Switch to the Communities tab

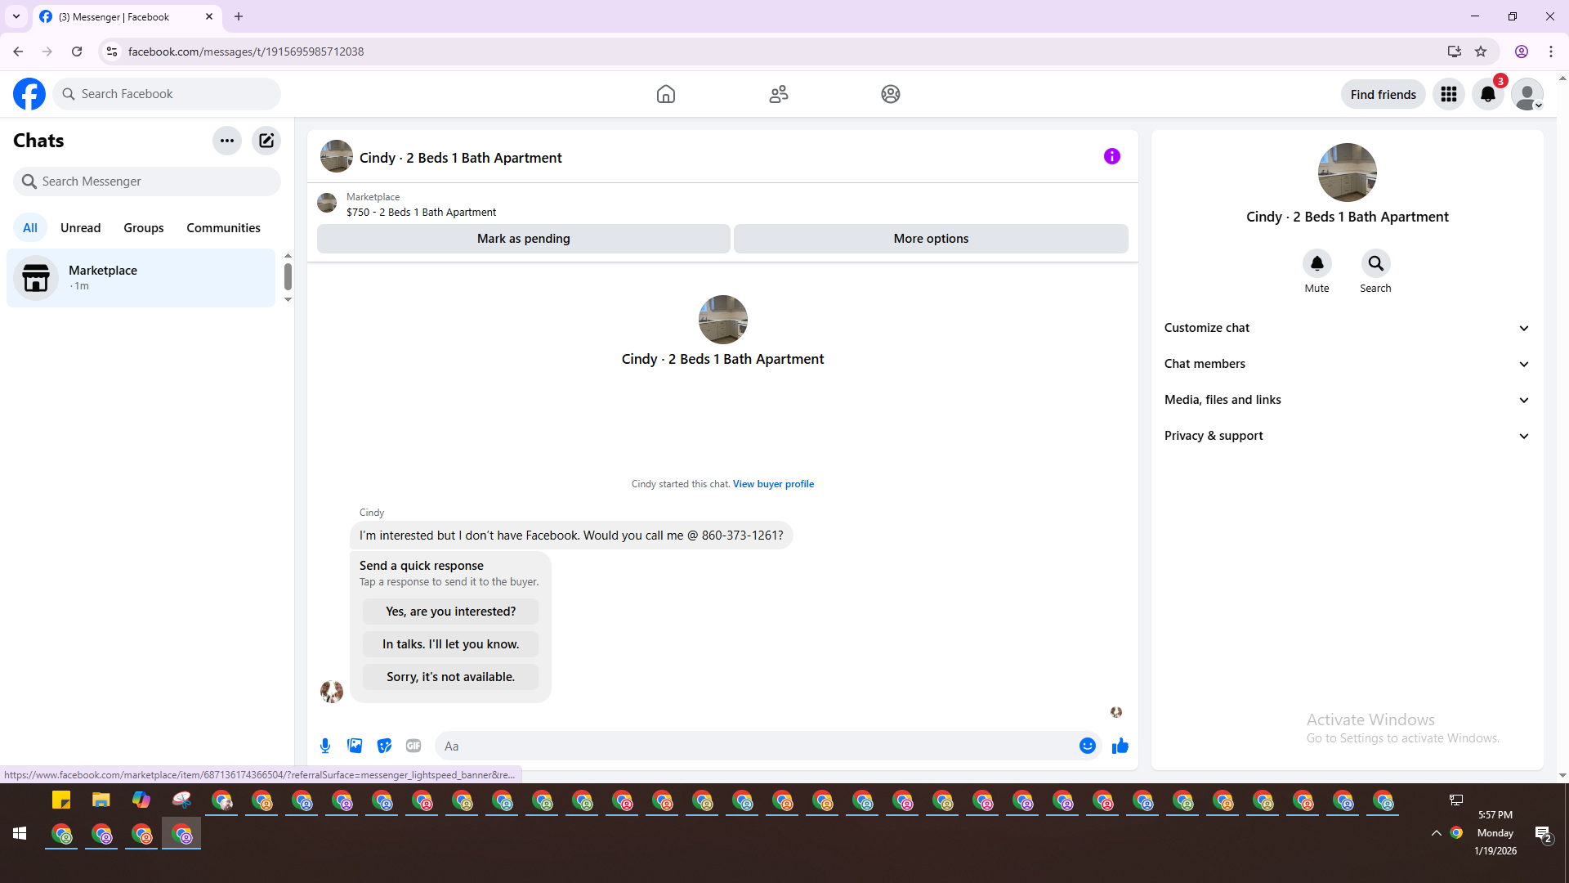223,228
